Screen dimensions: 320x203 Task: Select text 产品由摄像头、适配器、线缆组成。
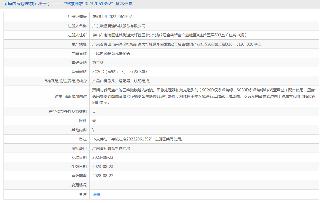(x=122, y=81)
